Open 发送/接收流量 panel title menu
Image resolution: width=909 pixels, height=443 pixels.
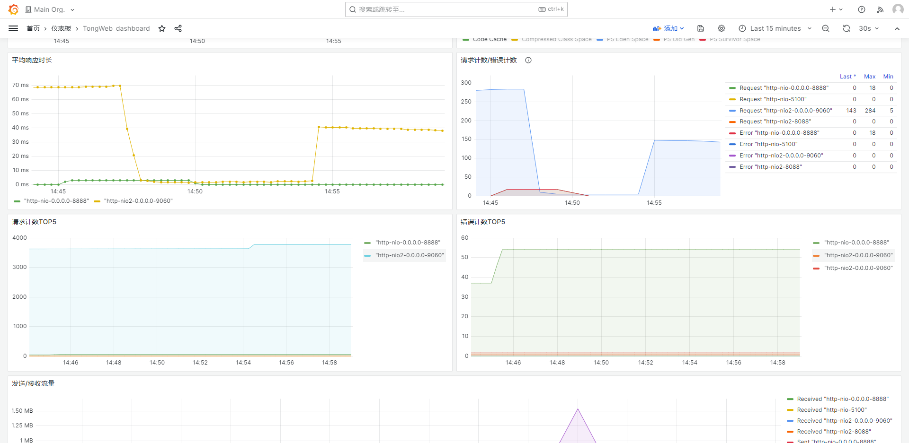33,383
